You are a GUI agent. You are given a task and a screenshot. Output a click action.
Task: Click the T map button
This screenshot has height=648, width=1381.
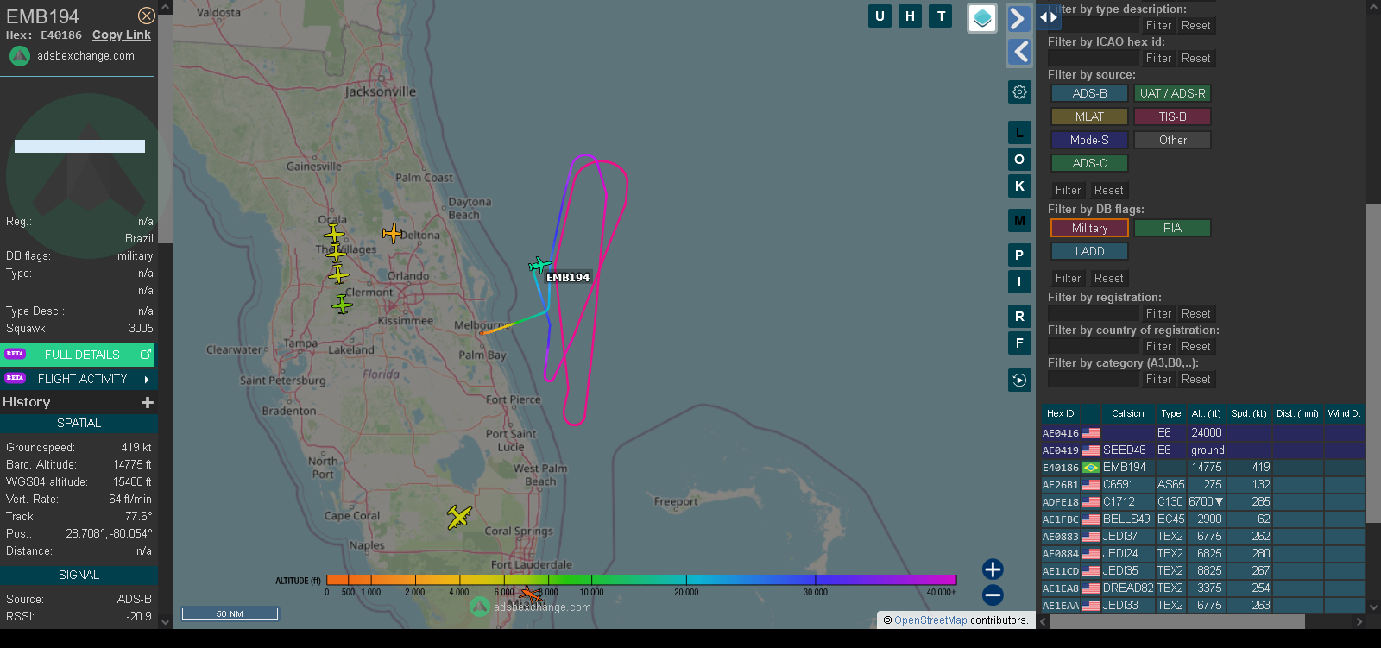(941, 16)
